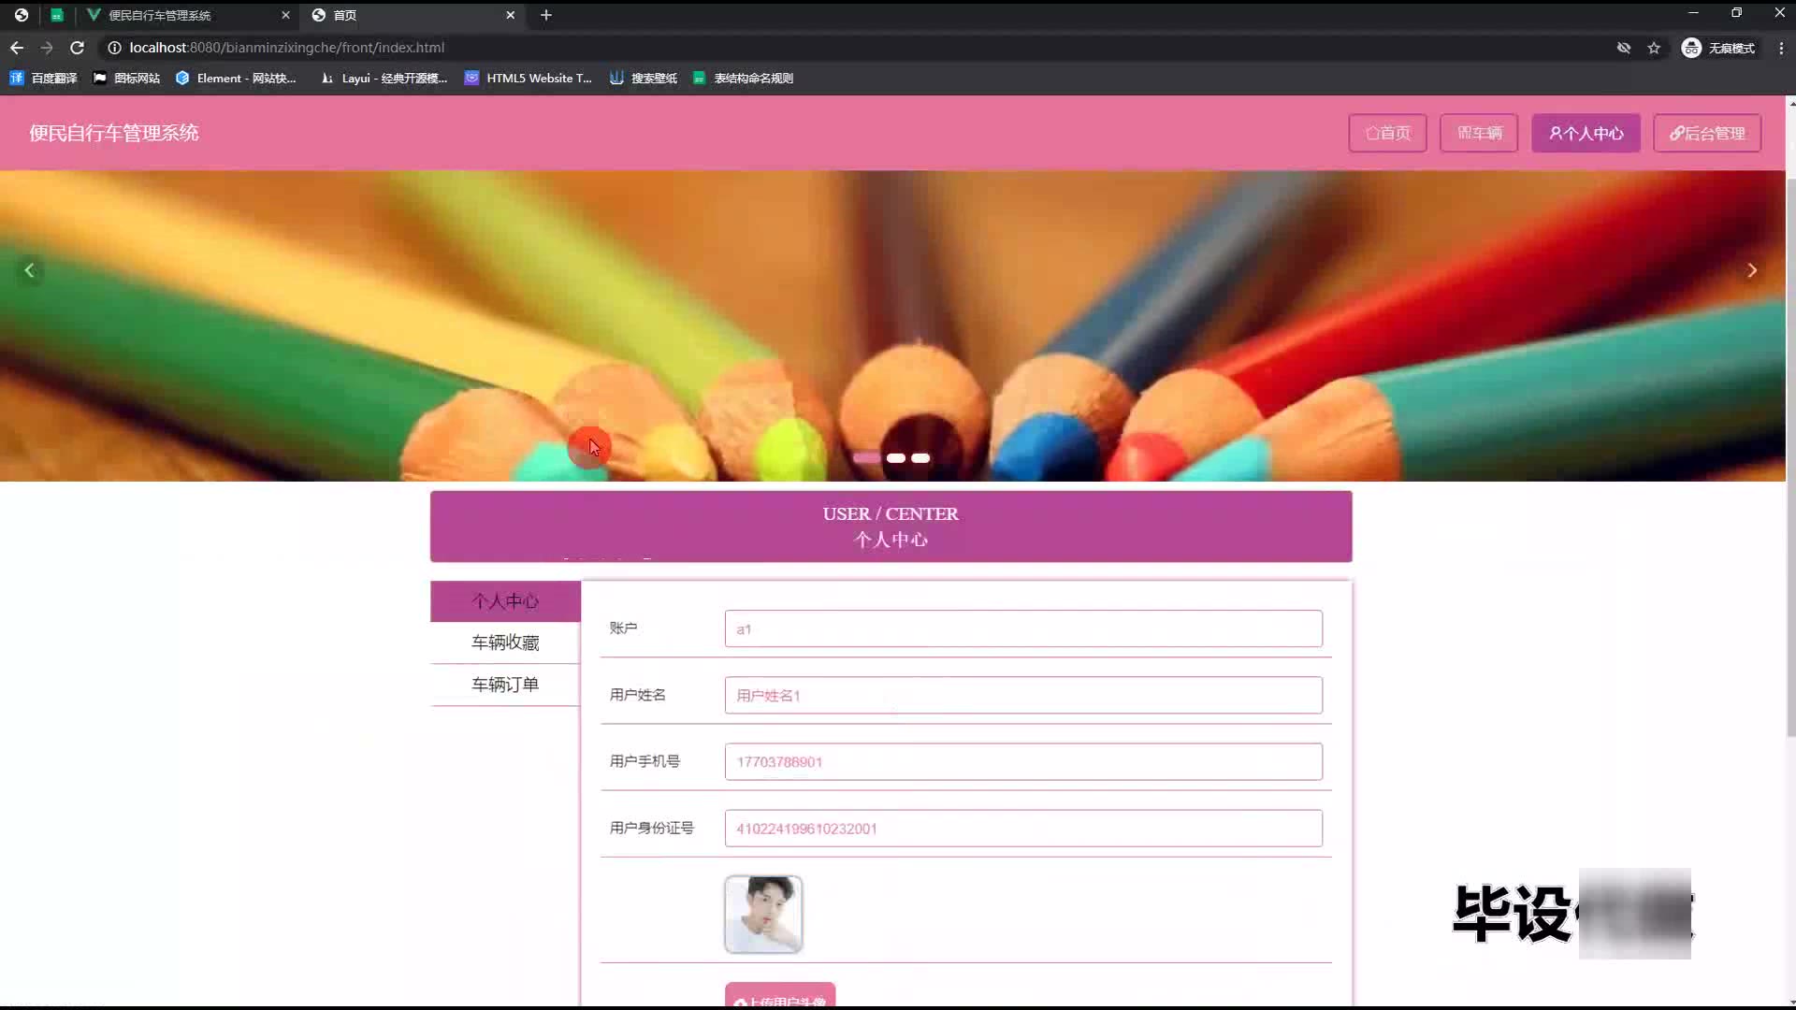Click the site information icon in the address bar

[114, 48]
